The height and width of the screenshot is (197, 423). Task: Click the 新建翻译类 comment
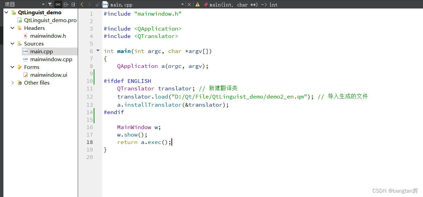[218, 88]
